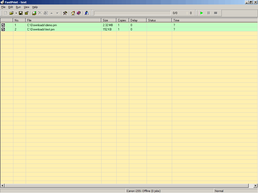Click the Add files icon with green plus

pos(34,13)
